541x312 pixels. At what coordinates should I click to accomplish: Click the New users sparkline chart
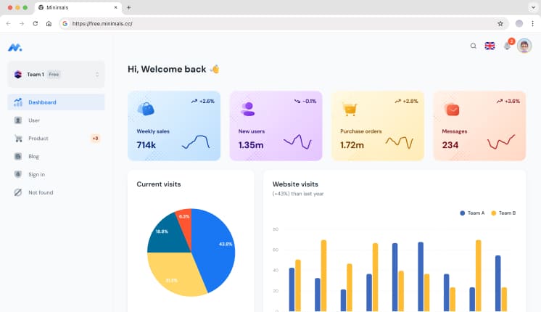[x=297, y=141]
